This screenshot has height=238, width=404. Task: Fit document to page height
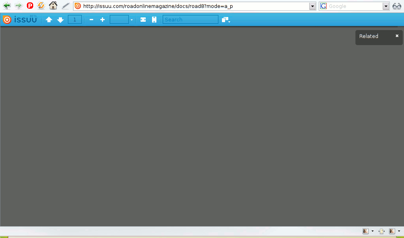pyautogui.click(x=154, y=20)
